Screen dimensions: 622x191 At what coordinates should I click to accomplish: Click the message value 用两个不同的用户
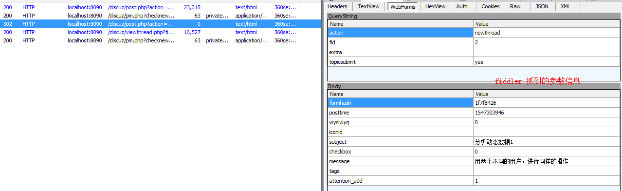547,161
